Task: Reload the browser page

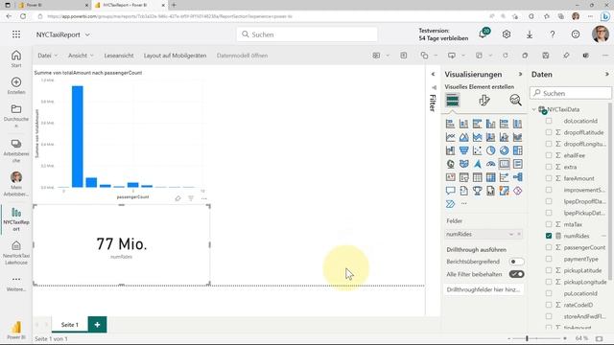Action: click(23, 16)
